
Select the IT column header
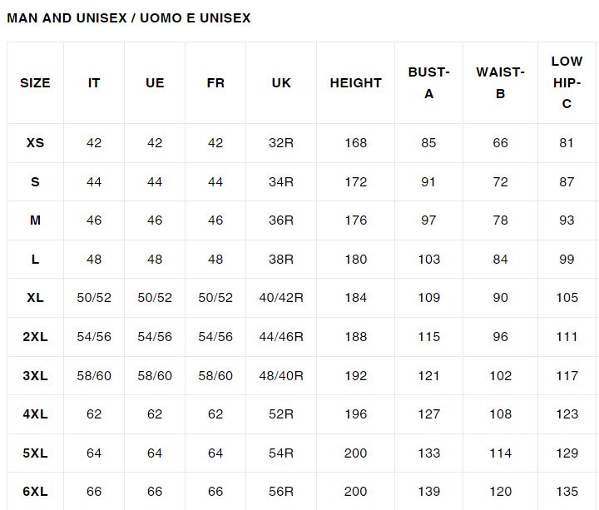(94, 83)
